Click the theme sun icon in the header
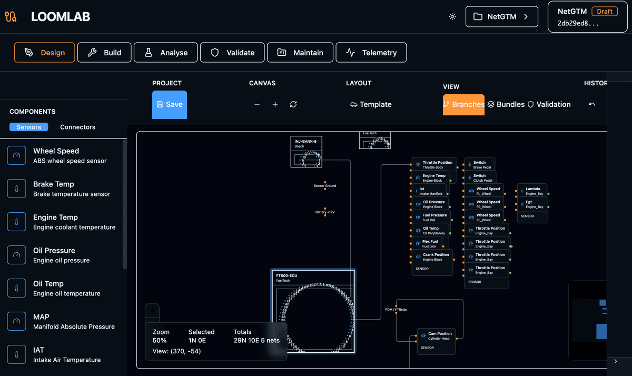Image resolution: width=632 pixels, height=376 pixels. pos(452,16)
